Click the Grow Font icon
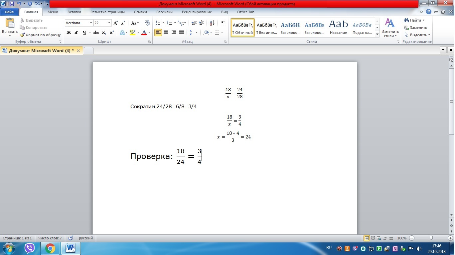This screenshot has width=455, height=255. point(115,23)
